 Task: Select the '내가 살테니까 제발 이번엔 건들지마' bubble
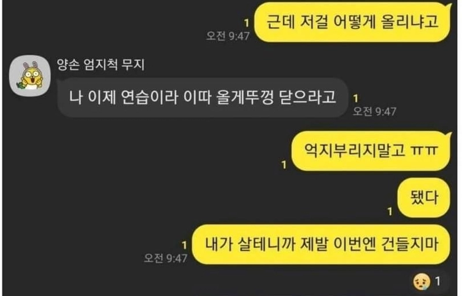click(x=321, y=244)
